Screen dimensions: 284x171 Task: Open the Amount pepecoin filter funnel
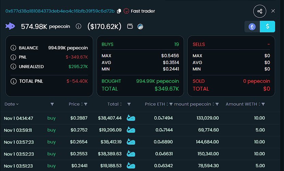(x=217, y=104)
